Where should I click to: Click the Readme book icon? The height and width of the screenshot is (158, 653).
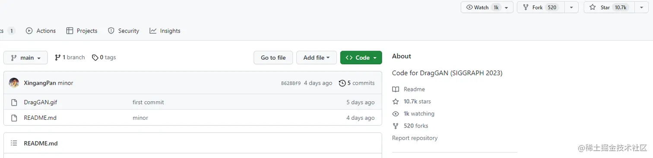(x=396, y=89)
